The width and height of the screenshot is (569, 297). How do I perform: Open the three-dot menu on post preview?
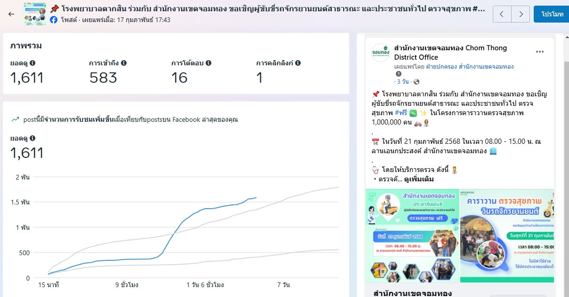(540, 52)
